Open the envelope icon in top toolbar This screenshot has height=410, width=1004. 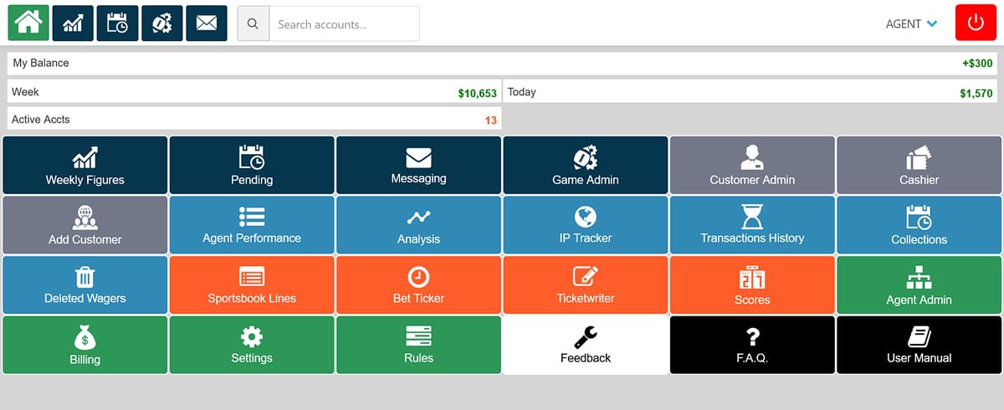click(x=207, y=23)
